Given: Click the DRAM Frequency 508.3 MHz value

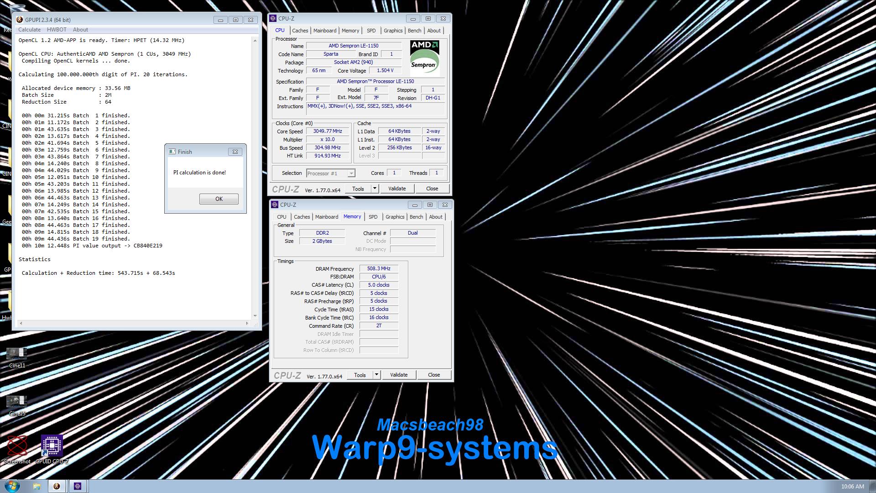Looking at the screenshot, I should [x=379, y=269].
